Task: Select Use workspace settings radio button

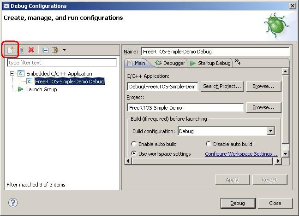Action: point(134,153)
